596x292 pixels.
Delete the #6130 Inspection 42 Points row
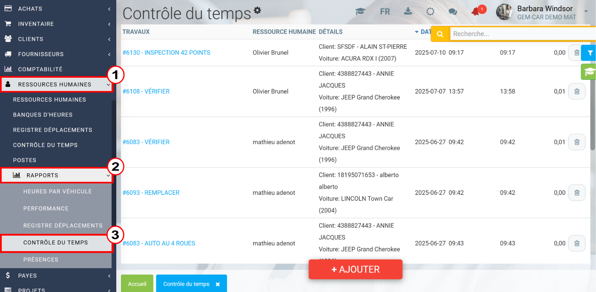pos(576,53)
